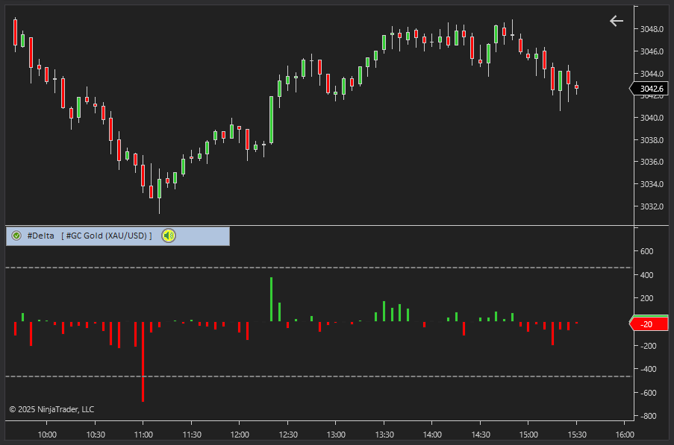The width and height of the screenshot is (674, 445).
Task: Select the upper dashed threshold line
Action: [x=319, y=267]
